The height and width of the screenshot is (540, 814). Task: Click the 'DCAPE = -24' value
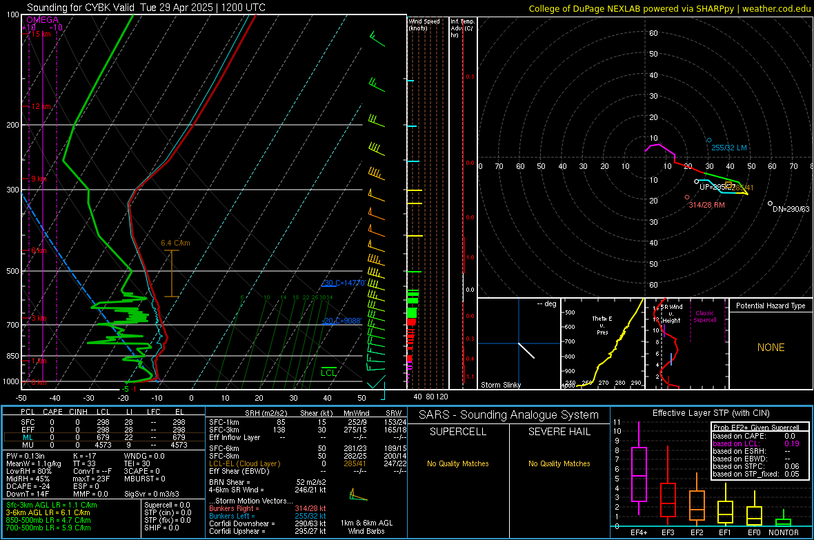28,486
